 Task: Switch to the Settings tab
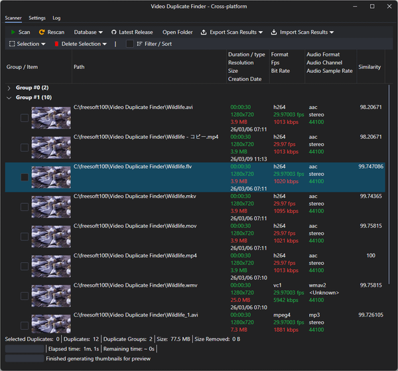[37, 18]
